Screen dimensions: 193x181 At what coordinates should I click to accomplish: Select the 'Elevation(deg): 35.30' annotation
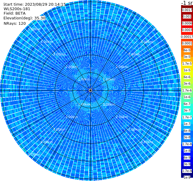(24, 18)
